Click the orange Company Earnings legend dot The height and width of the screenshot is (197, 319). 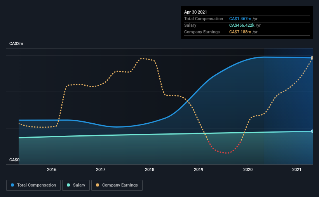click(98, 185)
